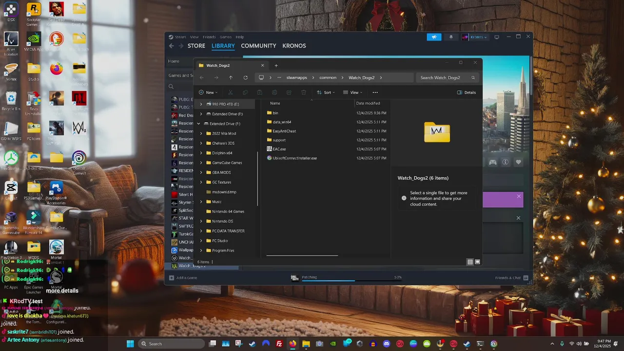Click Firefox icon in the taskbar
624x351 pixels.
pyautogui.click(x=292, y=344)
